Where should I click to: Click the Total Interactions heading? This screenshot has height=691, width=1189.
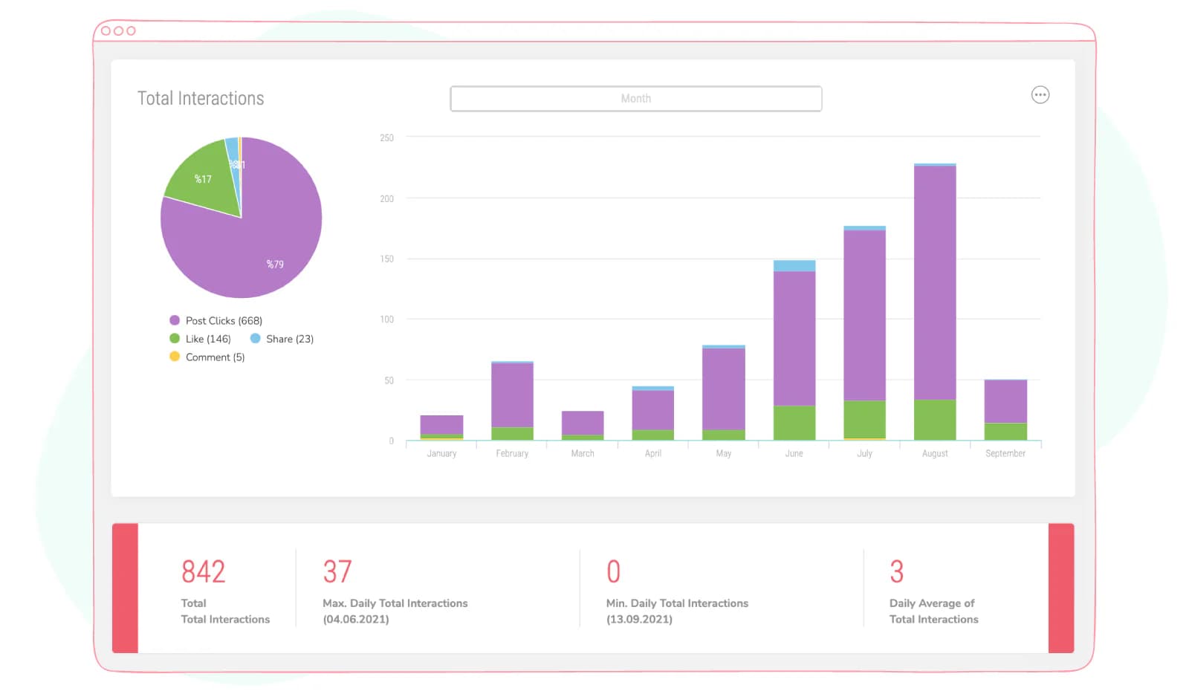(201, 98)
